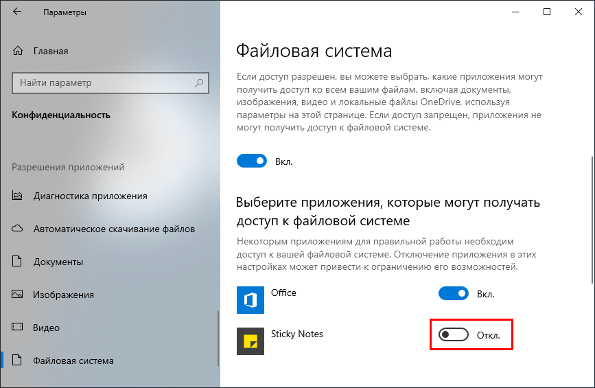Select the Диагностика приложения chart icon

point(17,196)
